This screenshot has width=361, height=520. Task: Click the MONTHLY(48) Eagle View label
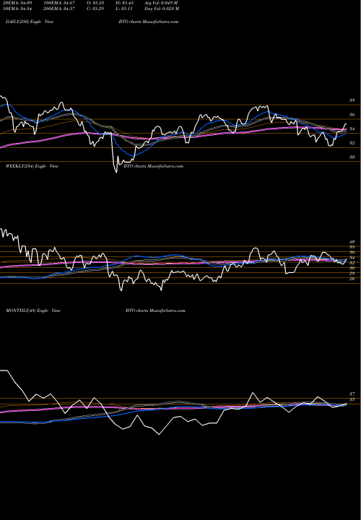(x=32, y=311)
